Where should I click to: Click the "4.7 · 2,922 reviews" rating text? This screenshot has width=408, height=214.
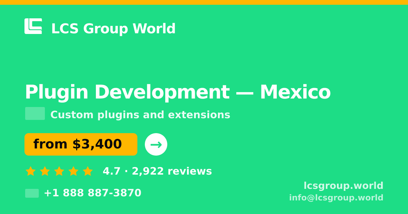tap(157, 171)
